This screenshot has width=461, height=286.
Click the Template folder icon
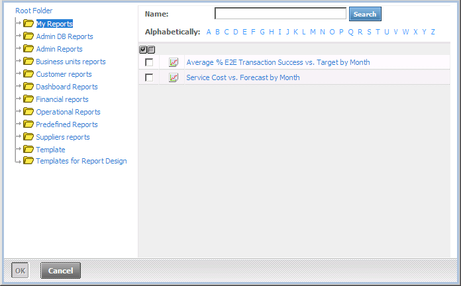pos(28,150)
